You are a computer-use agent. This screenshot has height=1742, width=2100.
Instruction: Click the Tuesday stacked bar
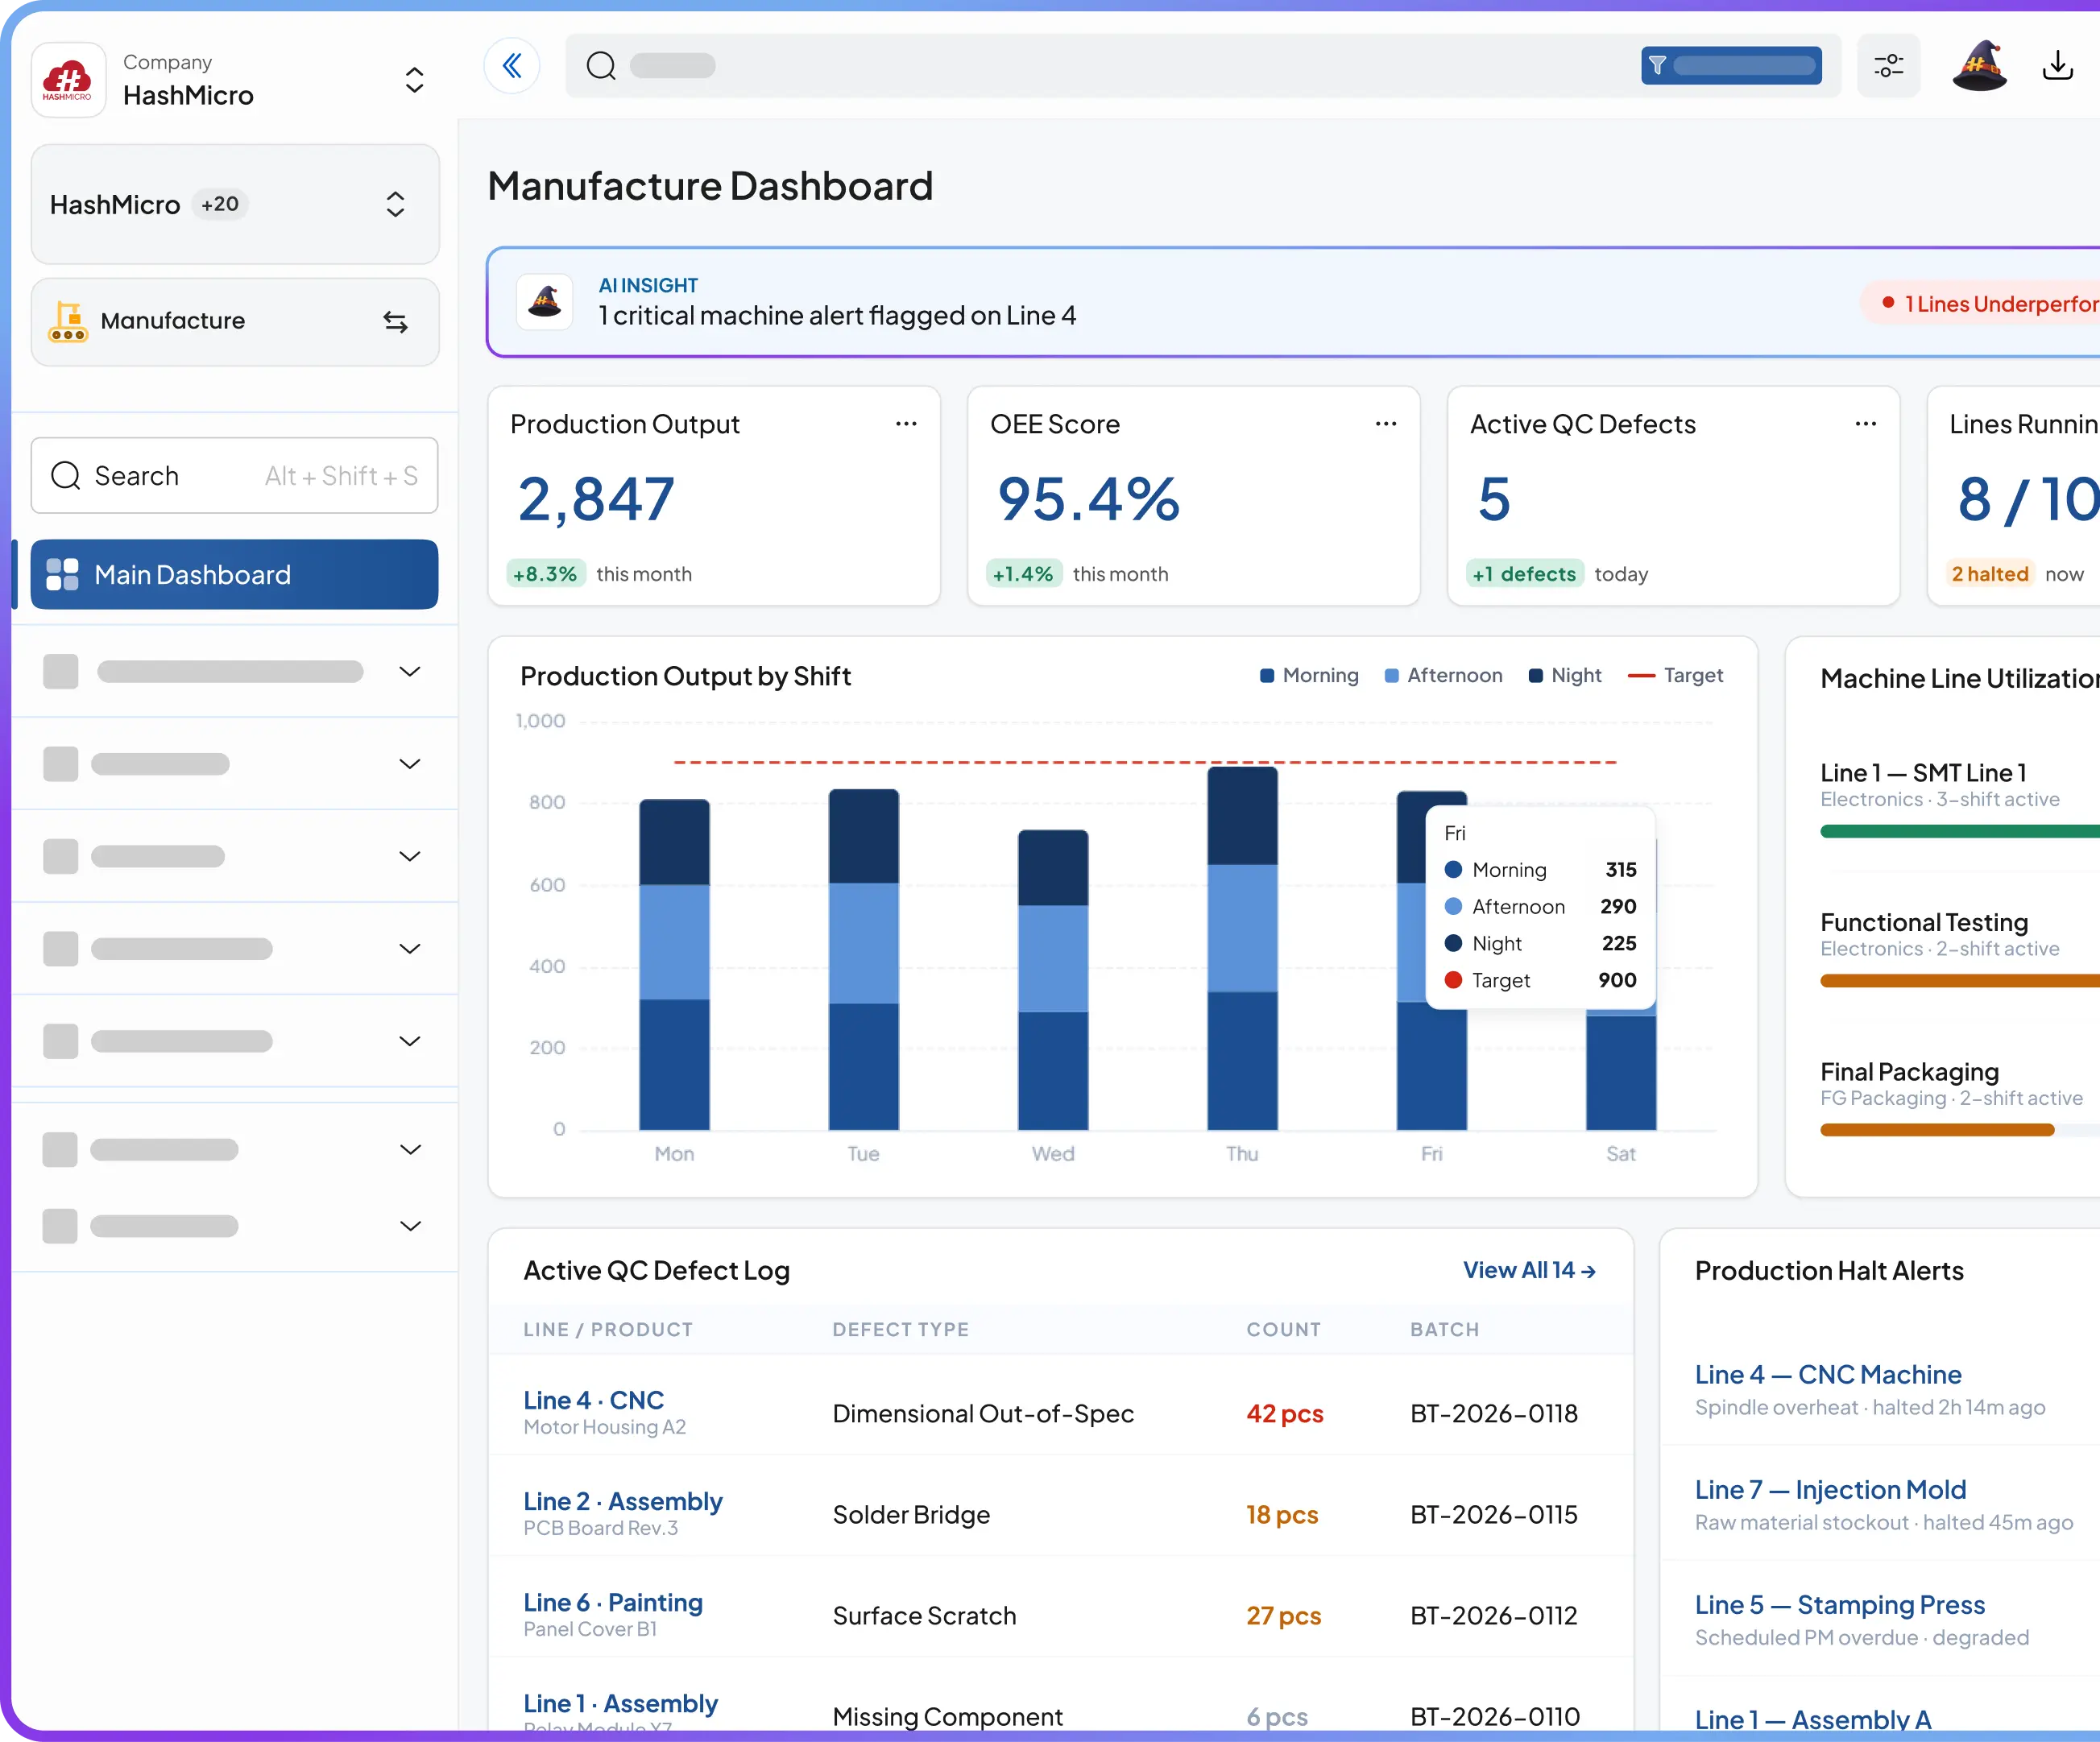coord(863,960)
